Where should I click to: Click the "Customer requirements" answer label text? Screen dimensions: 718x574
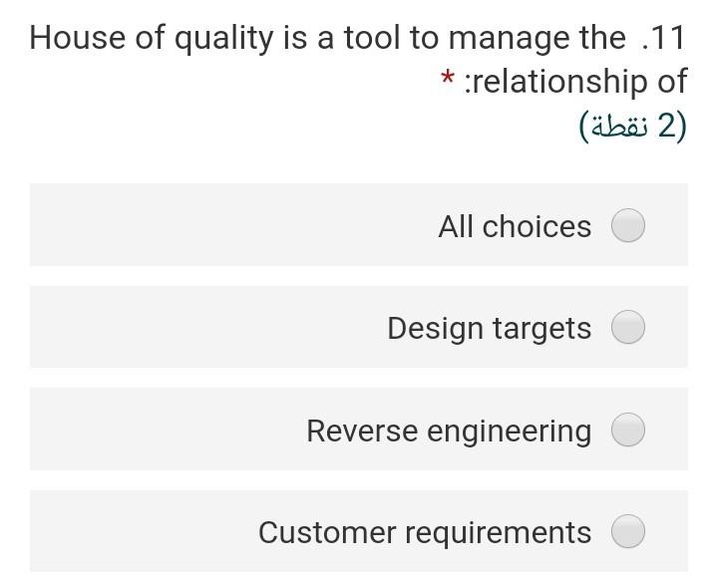pyautogui.click(x=425, y=532)
